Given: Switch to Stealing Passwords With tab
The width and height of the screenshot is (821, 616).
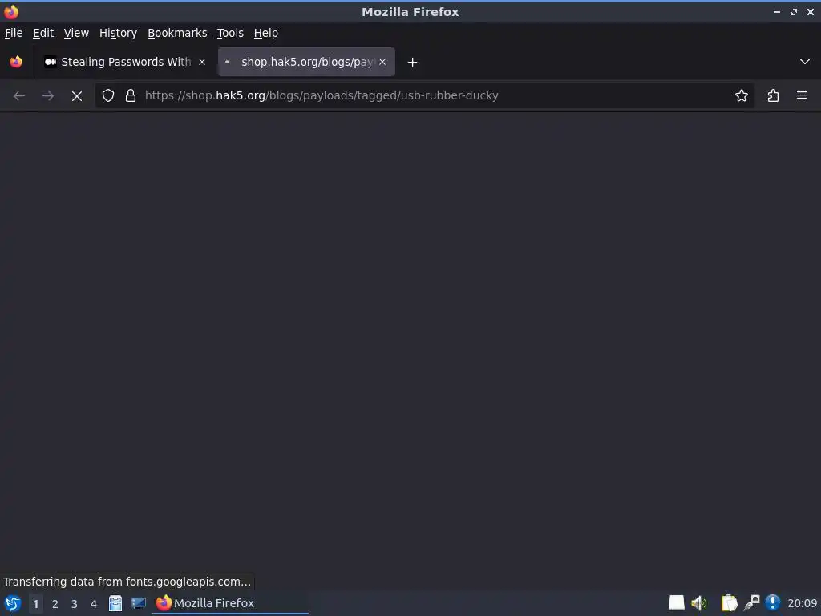Looking at the screenshot, I should click(x=124, y=62).
